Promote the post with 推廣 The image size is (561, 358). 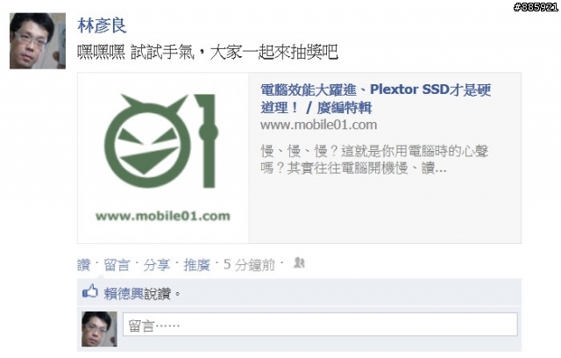pos(196,265)
